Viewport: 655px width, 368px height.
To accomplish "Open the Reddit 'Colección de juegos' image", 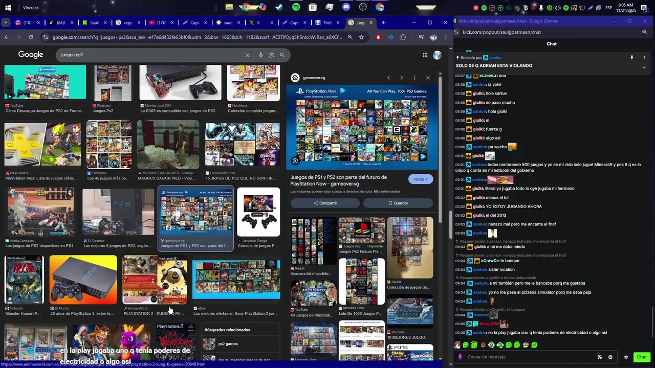I will (410, 248).
